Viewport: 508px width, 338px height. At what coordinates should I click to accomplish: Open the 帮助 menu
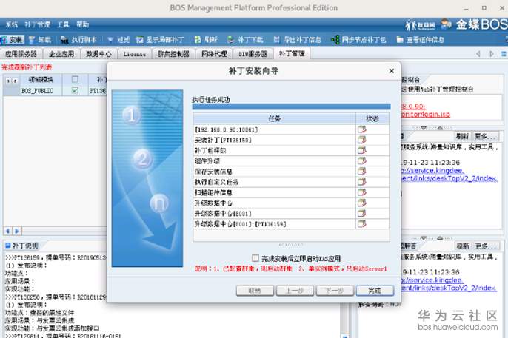(x=82, y=24)
